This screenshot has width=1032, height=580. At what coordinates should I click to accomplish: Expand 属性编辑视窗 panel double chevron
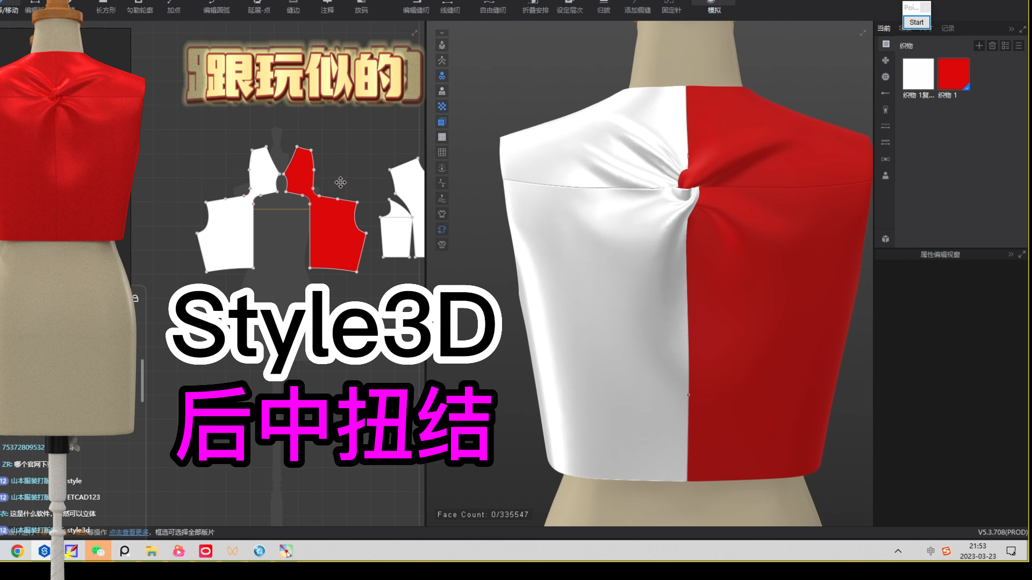(x=1010, y=255)
